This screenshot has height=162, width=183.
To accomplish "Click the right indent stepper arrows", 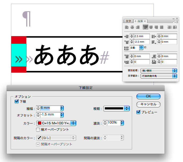I will pos(159,36).
